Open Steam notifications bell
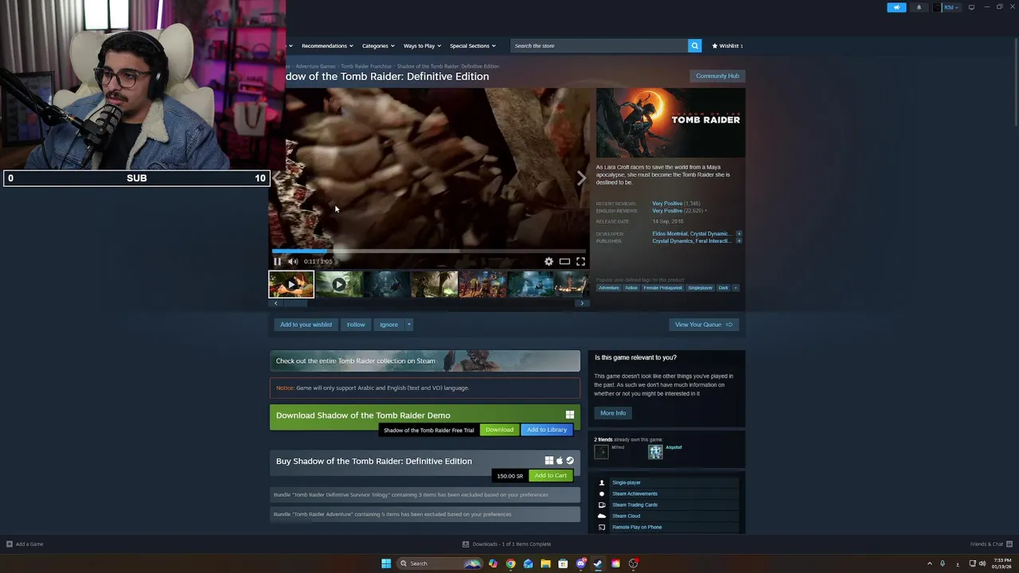This screenshot has height=573, width=1019. click(919, 7)
